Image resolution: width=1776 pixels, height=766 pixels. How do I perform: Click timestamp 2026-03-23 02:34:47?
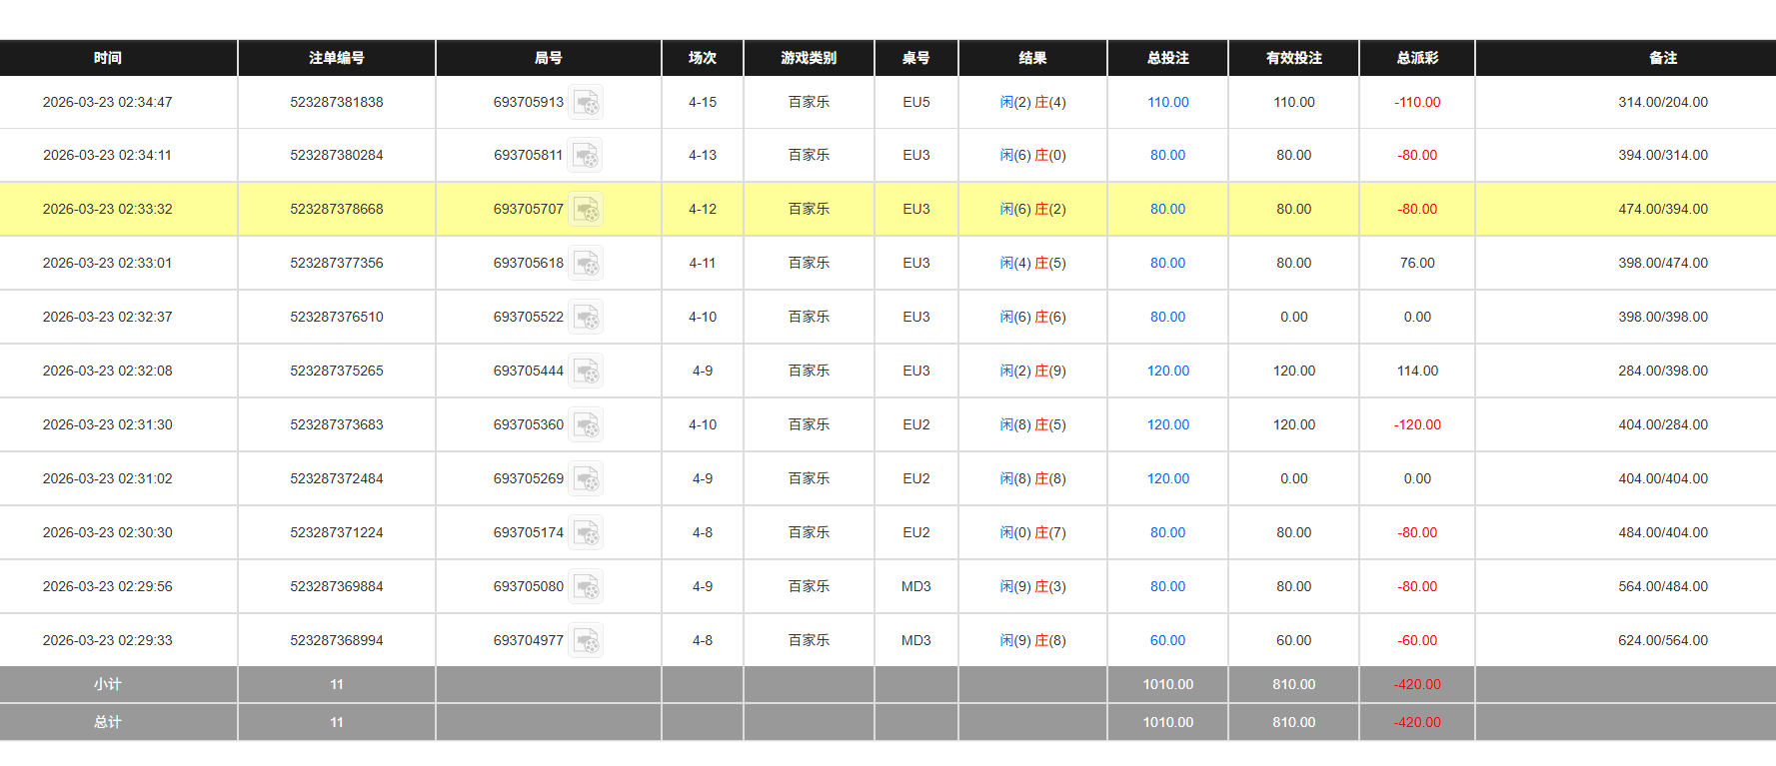108,102
